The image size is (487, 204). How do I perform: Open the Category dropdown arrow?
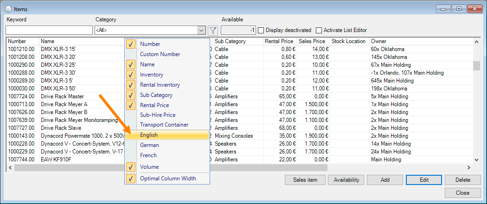[x=201, y=31]
